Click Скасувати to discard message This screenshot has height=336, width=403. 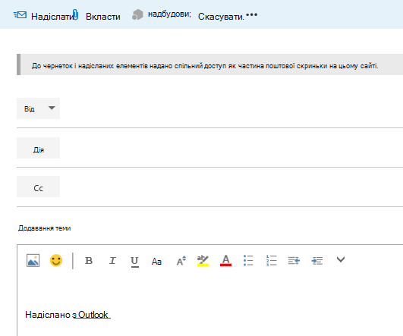[221, 17]
